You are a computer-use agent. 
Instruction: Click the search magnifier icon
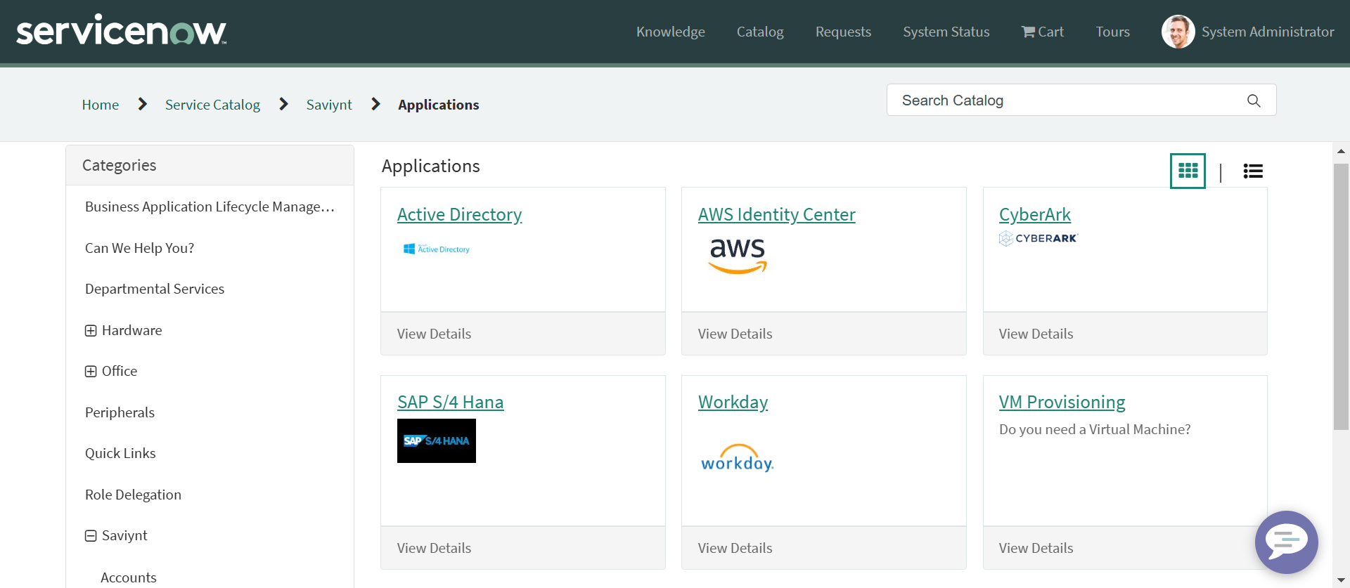pyautogui.click(x=1254, y=100)
